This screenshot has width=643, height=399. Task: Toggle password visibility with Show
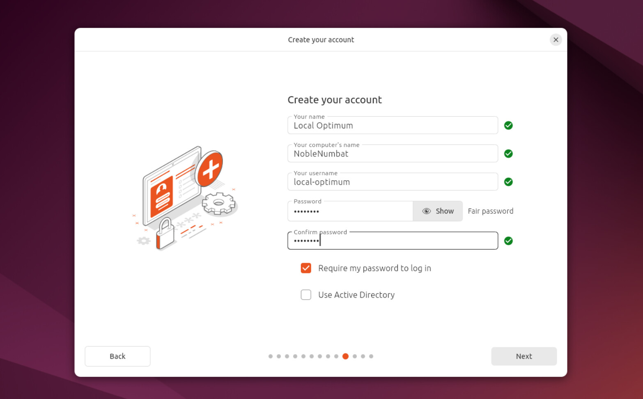coord(438,211)
